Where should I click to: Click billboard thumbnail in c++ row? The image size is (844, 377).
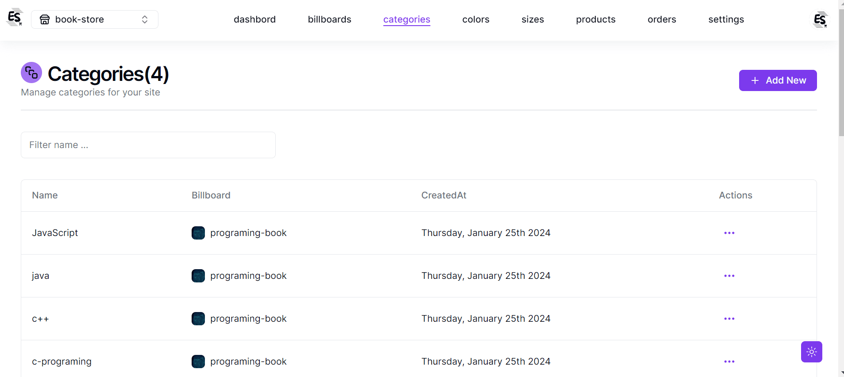(x=198, y=319)
